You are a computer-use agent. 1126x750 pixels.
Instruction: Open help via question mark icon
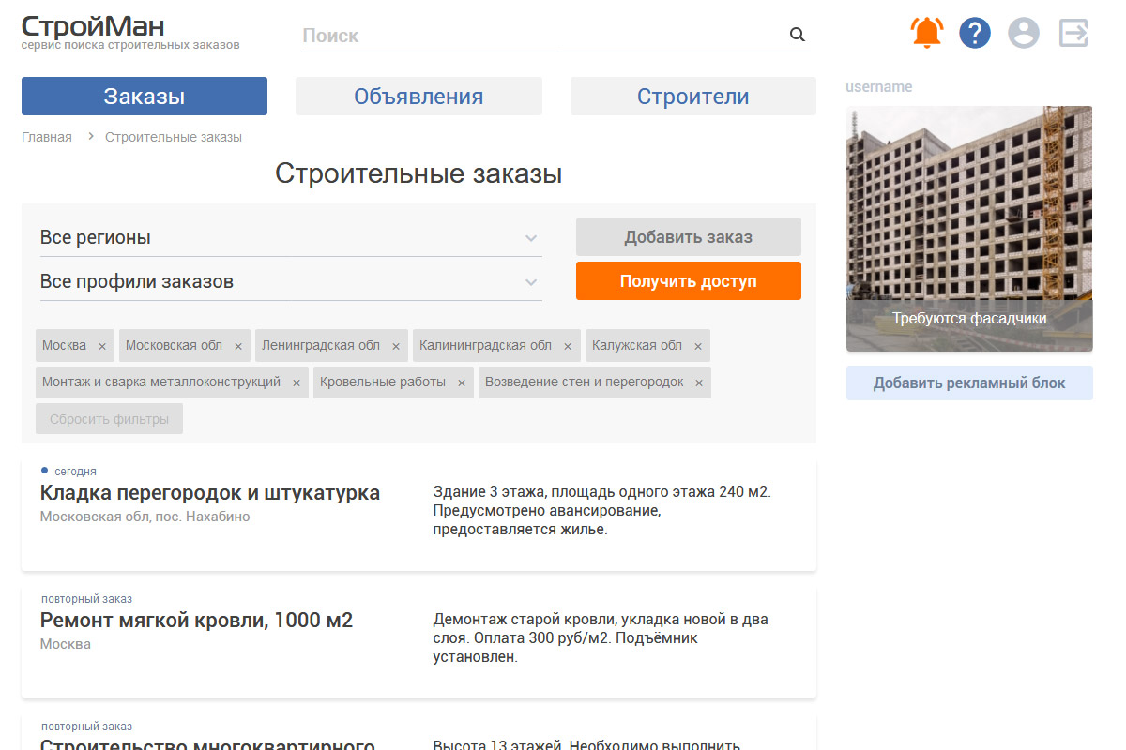tap(975, 34)
